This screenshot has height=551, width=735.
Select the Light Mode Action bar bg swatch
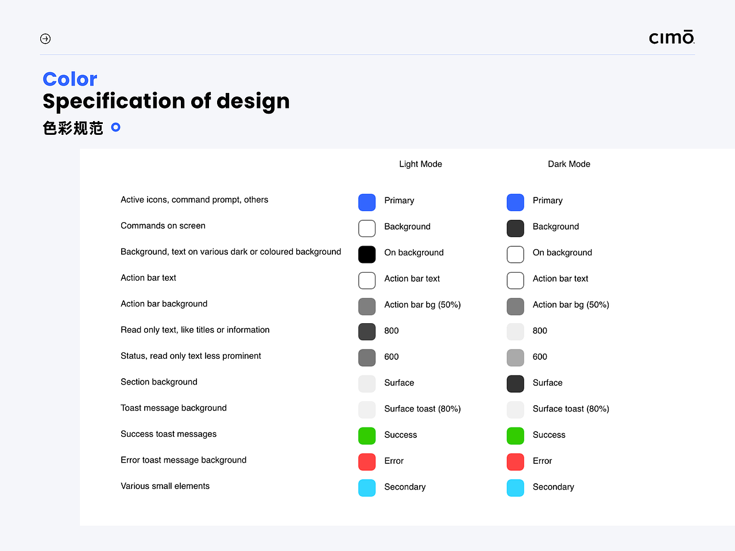367,306
